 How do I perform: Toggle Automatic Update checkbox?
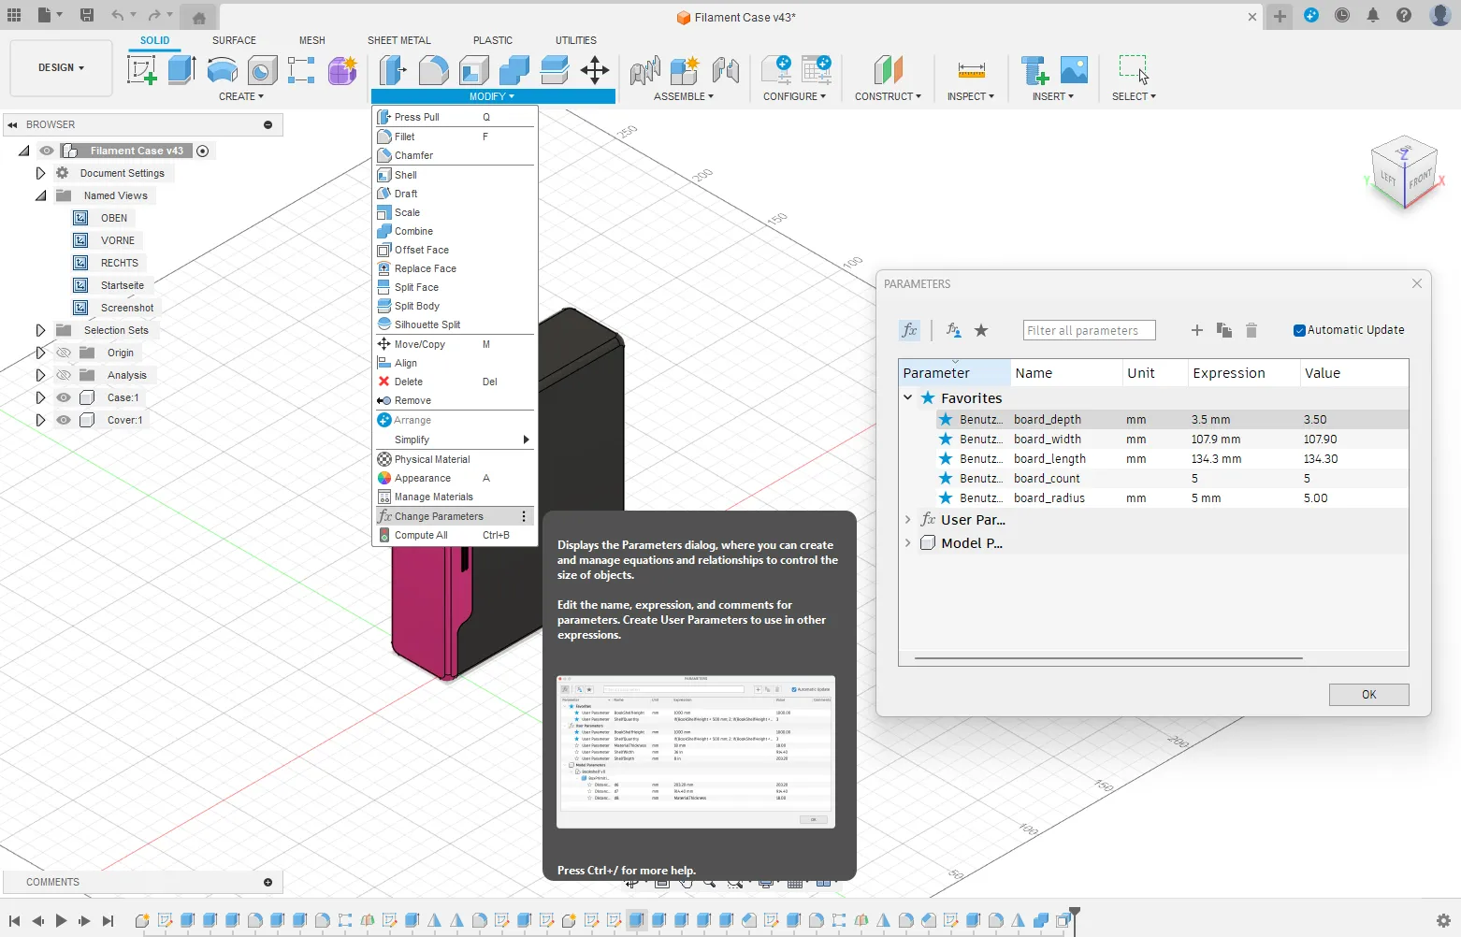[x=1299, y=330]
